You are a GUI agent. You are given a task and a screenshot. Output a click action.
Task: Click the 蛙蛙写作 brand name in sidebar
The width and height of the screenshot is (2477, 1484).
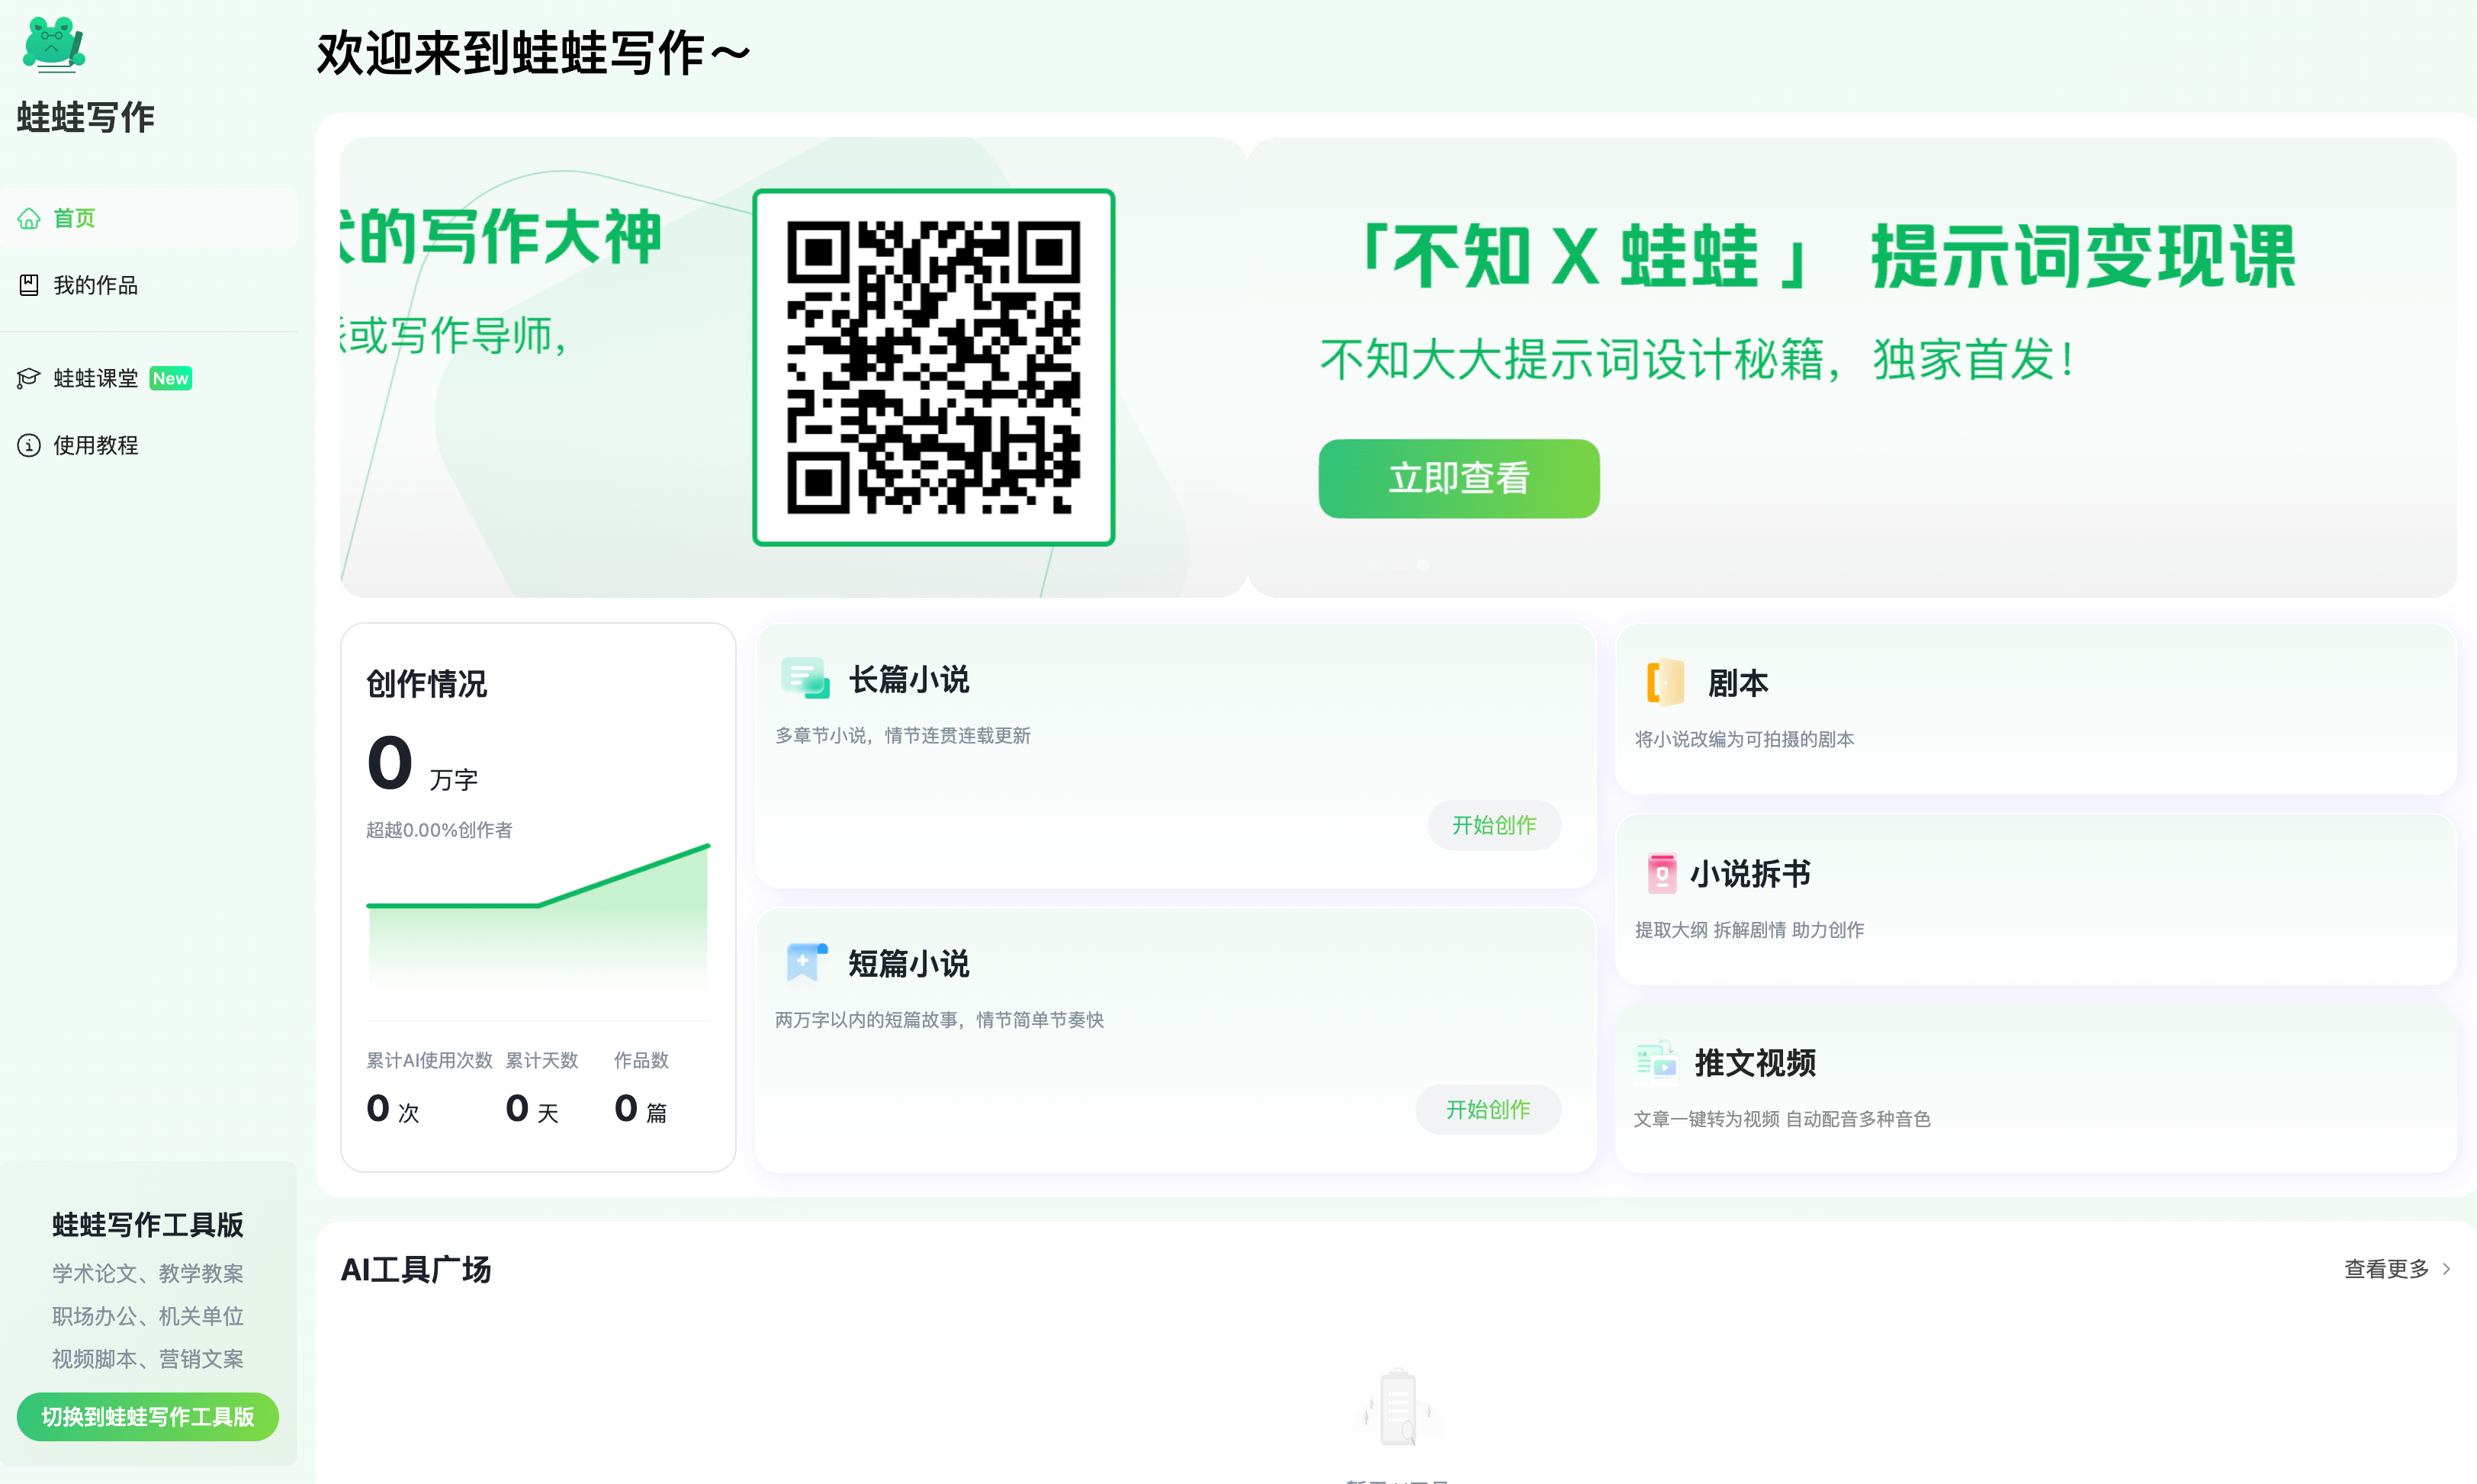tap(86, 117)
